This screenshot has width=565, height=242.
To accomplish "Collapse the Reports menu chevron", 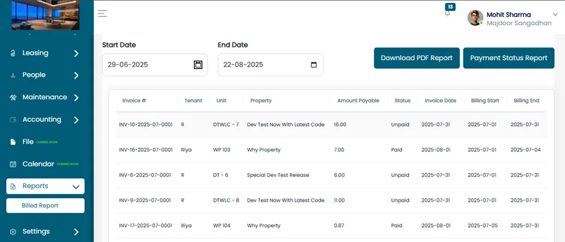I will [x=76, y=187].
